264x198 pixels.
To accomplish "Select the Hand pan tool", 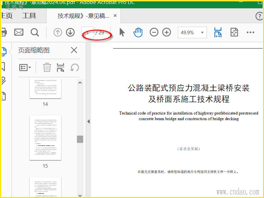I will [x=138, y=32].
